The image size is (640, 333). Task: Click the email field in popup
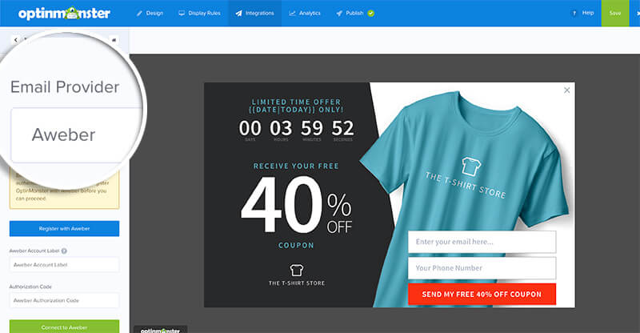[482, 242]
